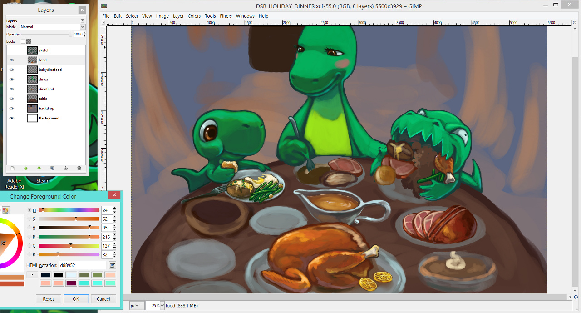Select the R red radio button

[x=30, y=237]
